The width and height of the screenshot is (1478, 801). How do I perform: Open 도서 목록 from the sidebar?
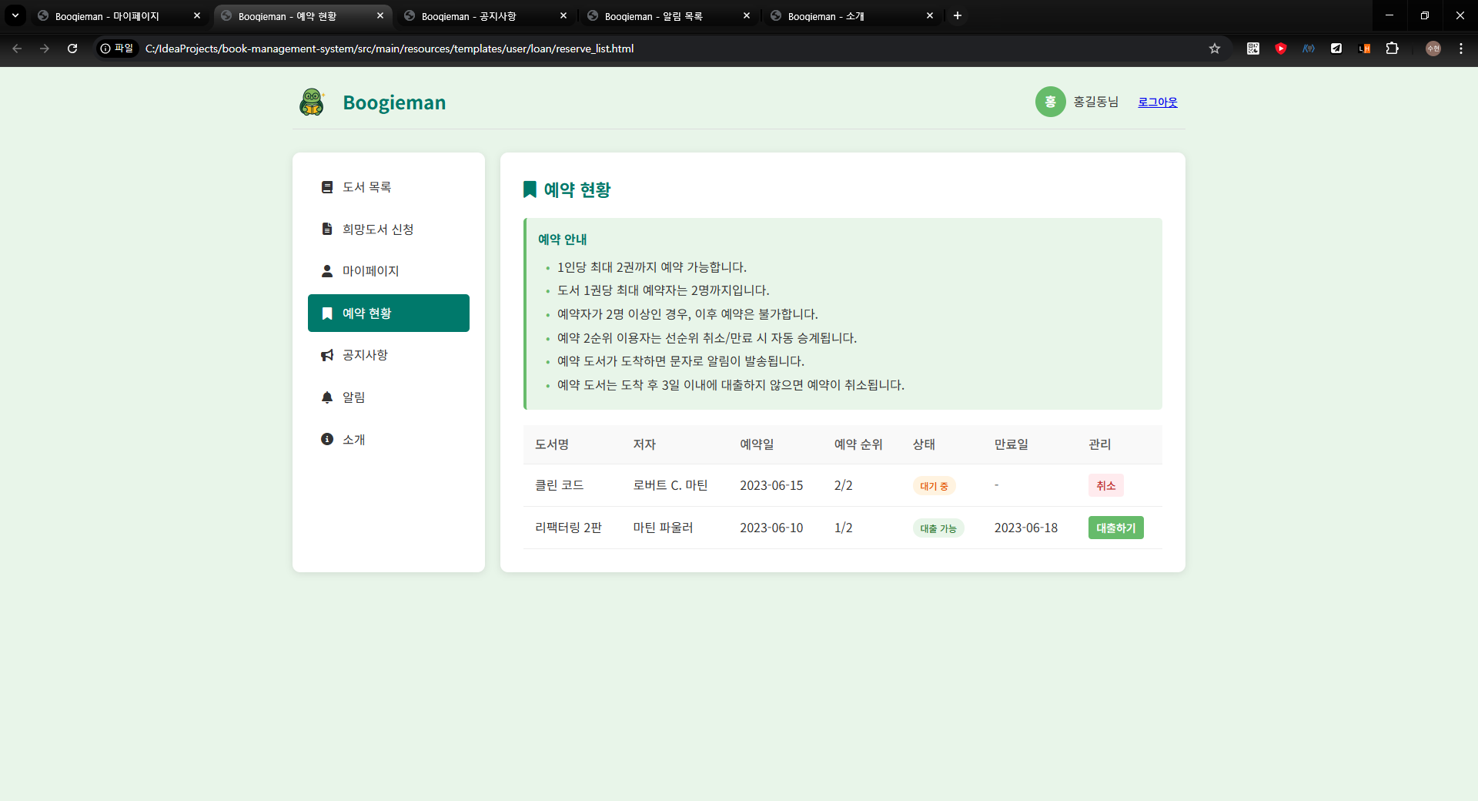pos(366,187)
